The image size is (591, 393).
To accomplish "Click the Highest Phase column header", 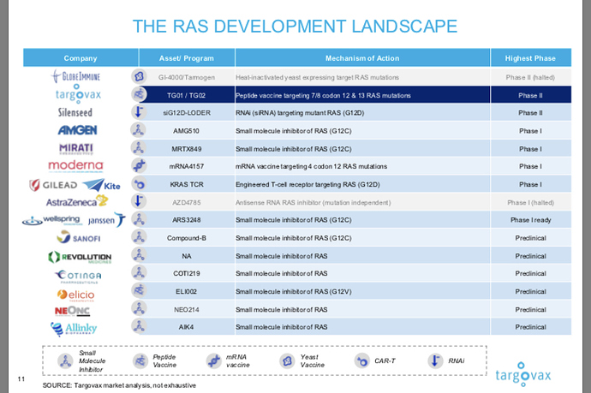I will coord(531,57).
